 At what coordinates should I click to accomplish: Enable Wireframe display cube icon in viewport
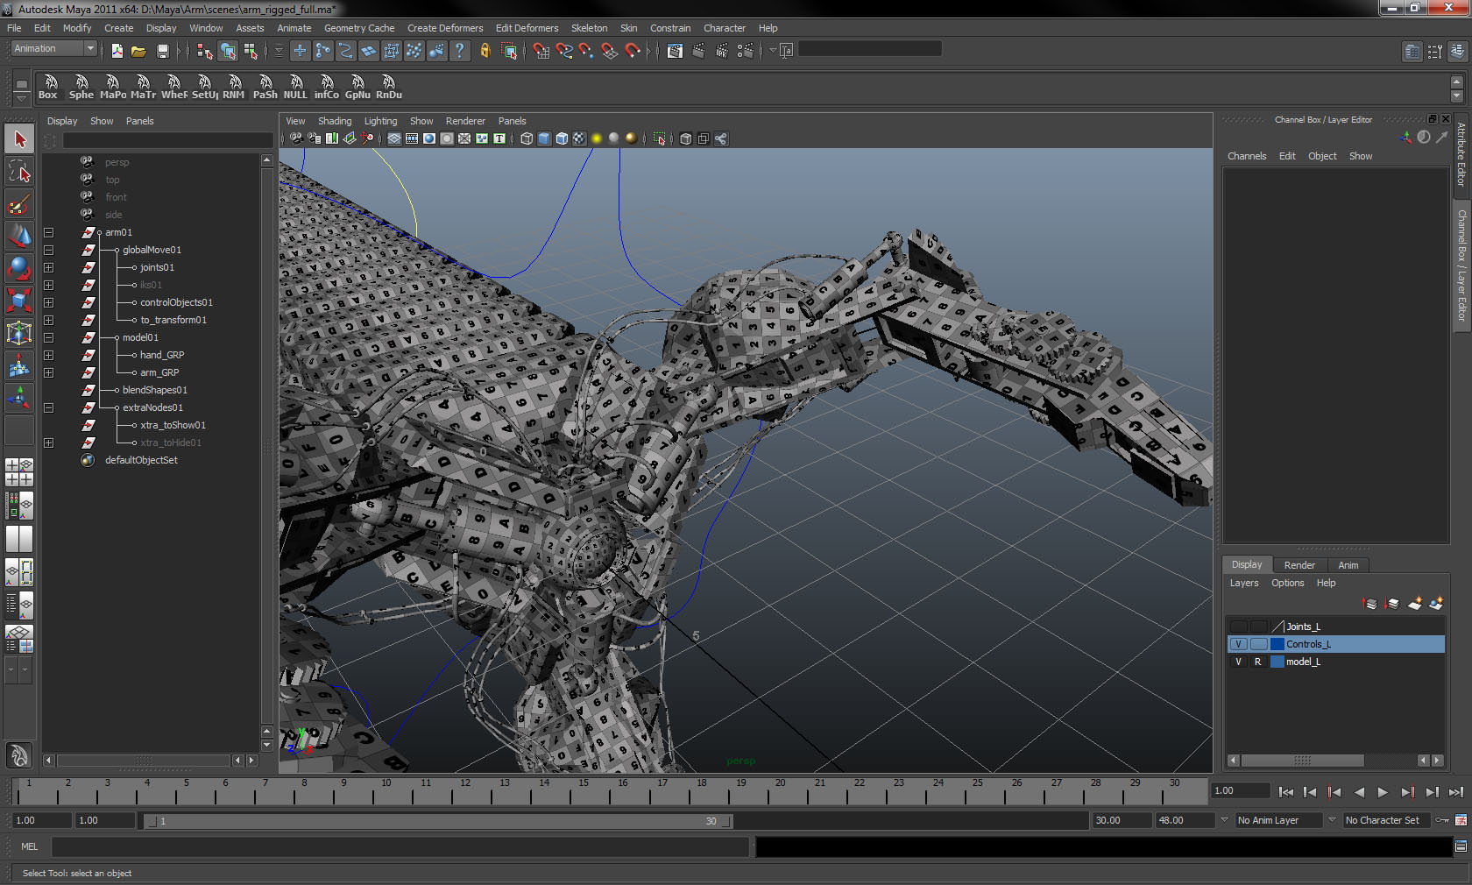pyautogui.click(x=527, y=138)
